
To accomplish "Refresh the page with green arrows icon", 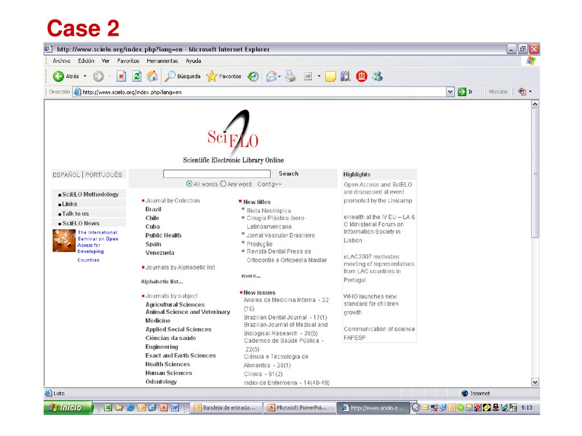I will (136, 77).
